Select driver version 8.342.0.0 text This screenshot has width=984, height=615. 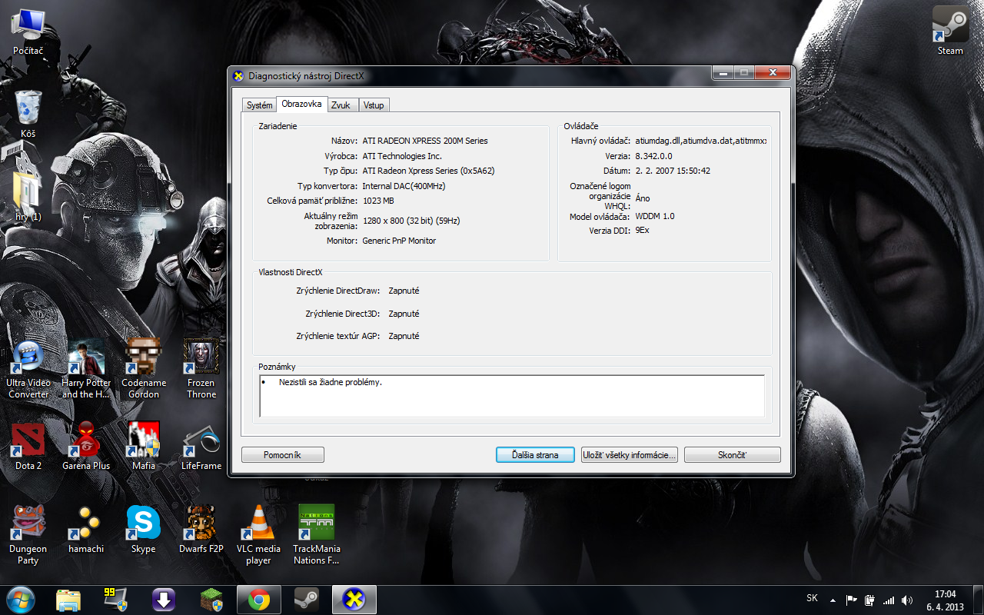point(653,156)
